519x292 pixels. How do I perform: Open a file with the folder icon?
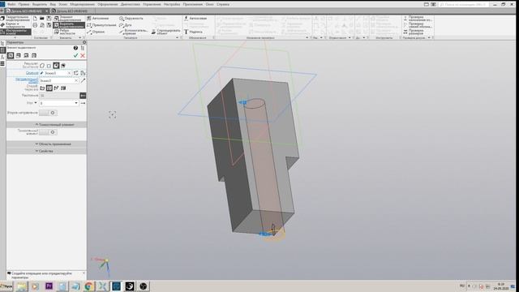(42, 18)
